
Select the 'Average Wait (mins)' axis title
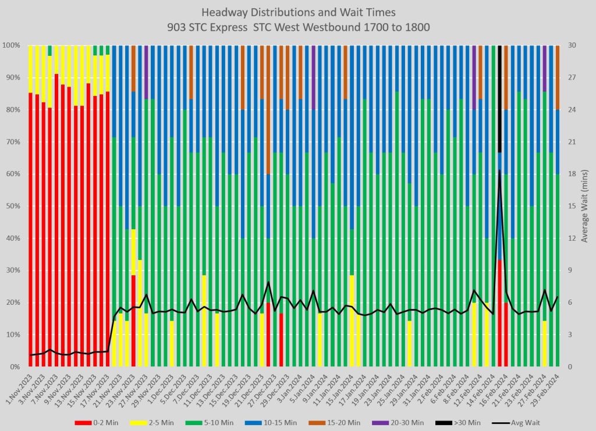[584, 206]
